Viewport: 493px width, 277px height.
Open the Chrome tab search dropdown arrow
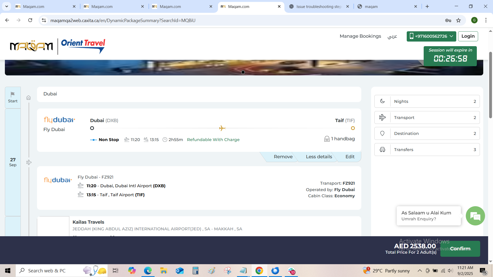point(6,6)
